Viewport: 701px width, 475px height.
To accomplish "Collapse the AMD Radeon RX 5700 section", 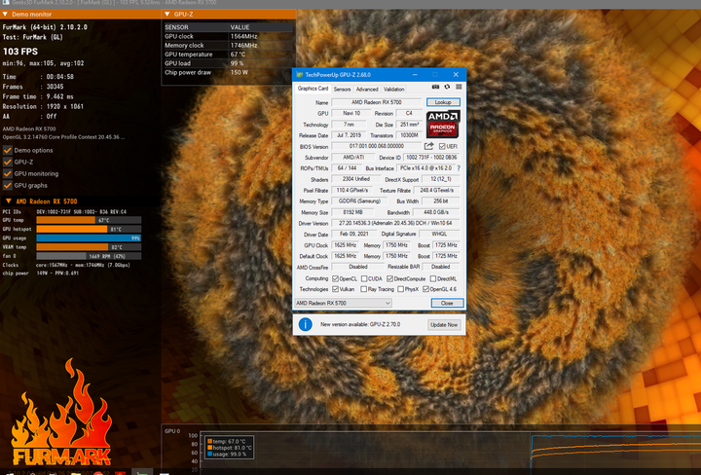I will pyautogui.click(x=8, y=201).
